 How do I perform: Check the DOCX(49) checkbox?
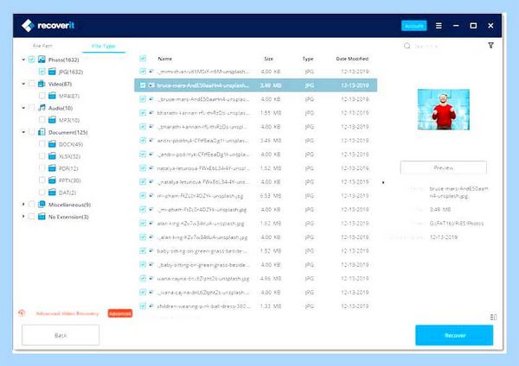(42, 143)
